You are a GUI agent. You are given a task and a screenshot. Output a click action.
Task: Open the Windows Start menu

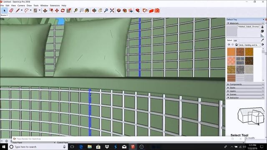tap(4, 147)
